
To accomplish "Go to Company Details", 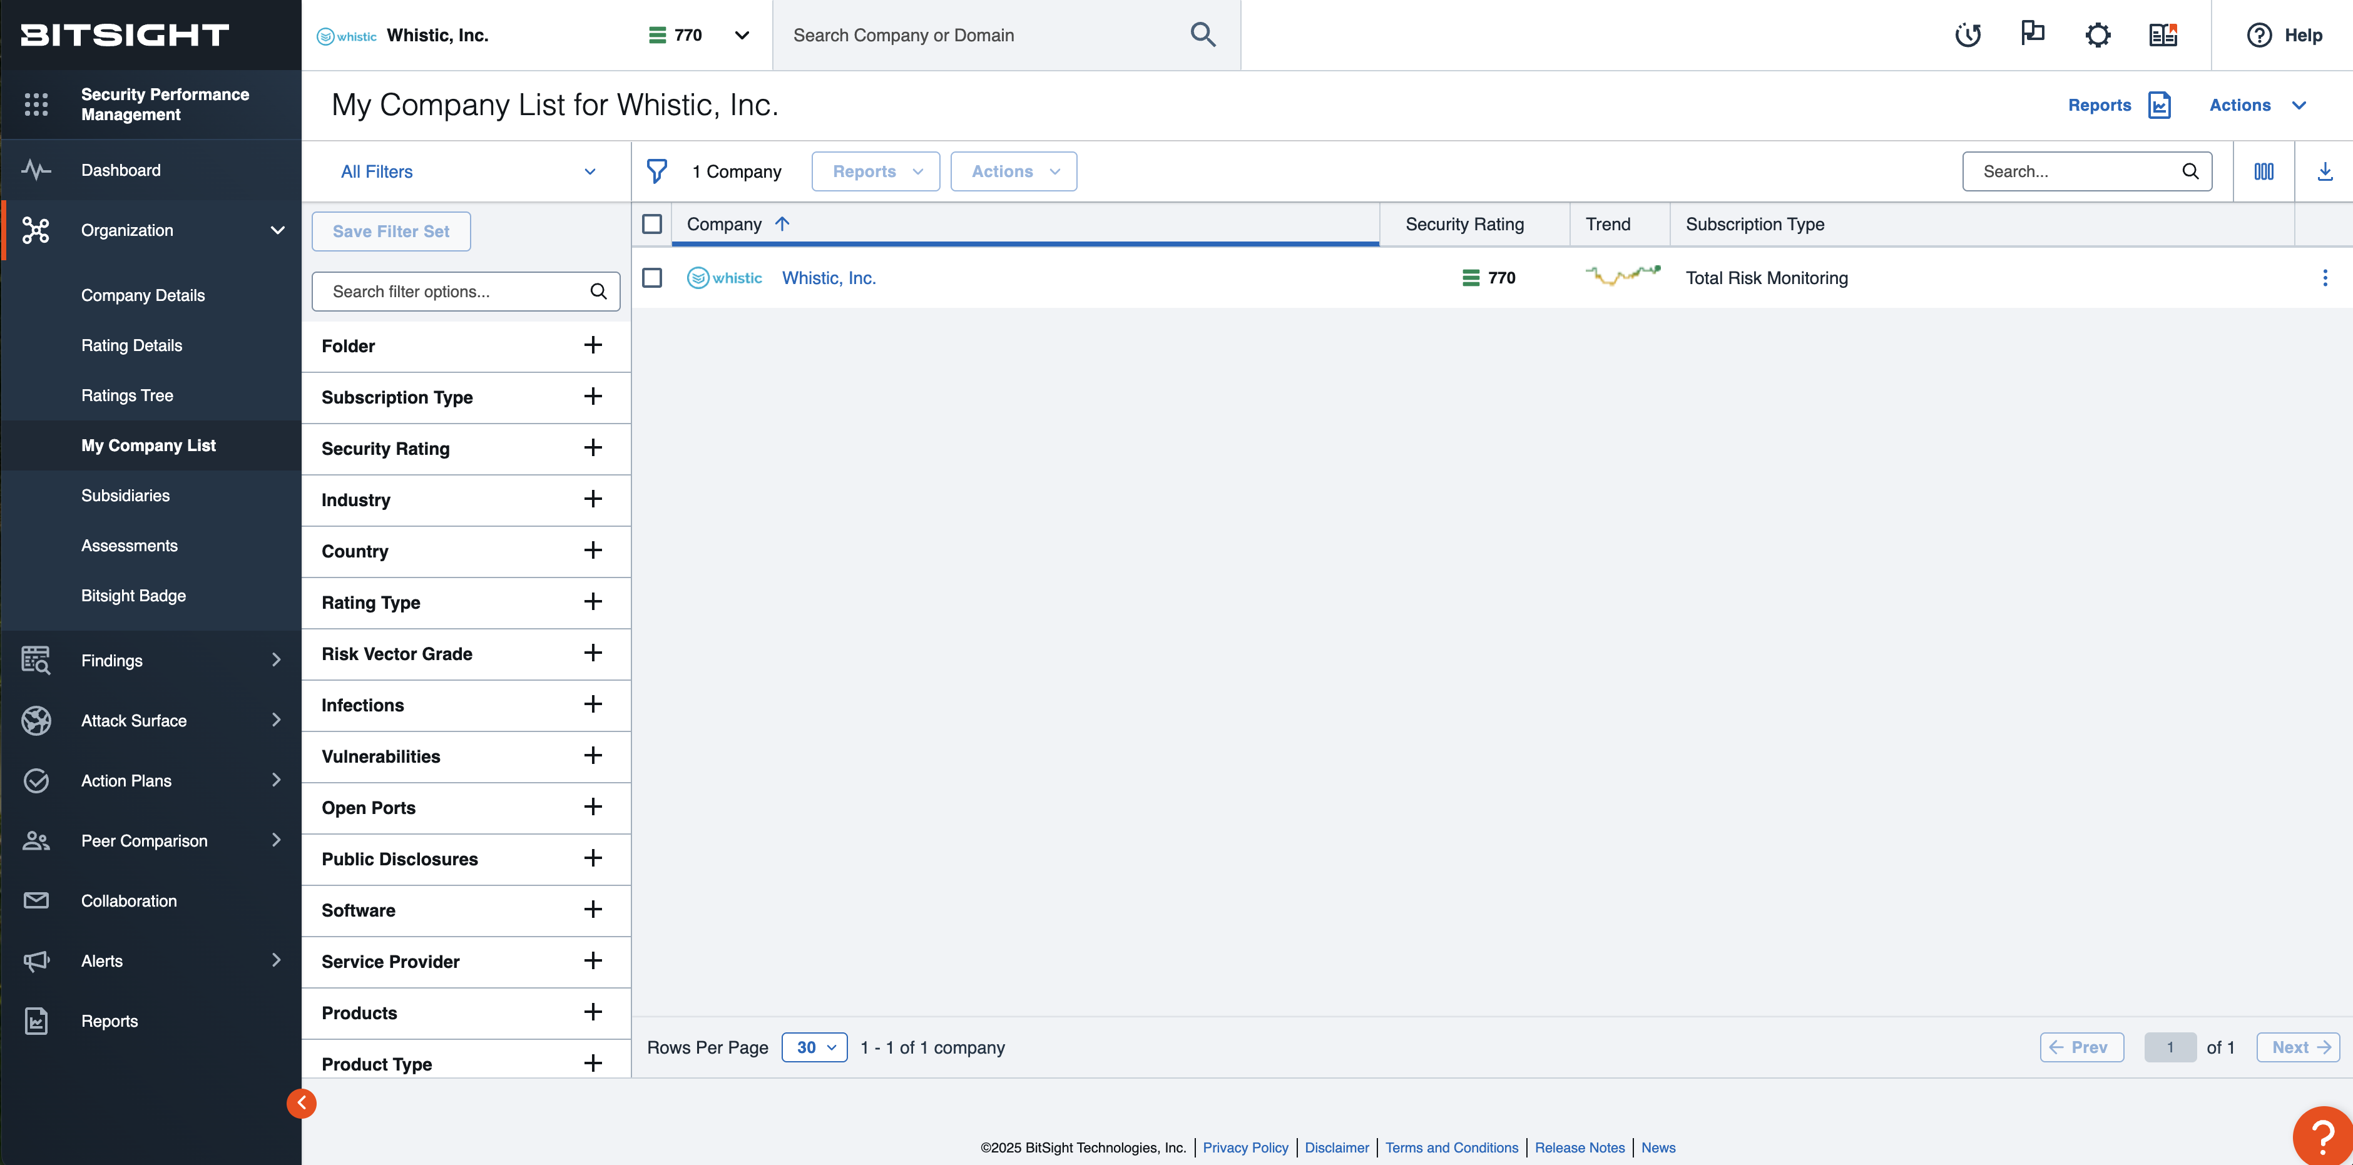I will pos(143,295).
